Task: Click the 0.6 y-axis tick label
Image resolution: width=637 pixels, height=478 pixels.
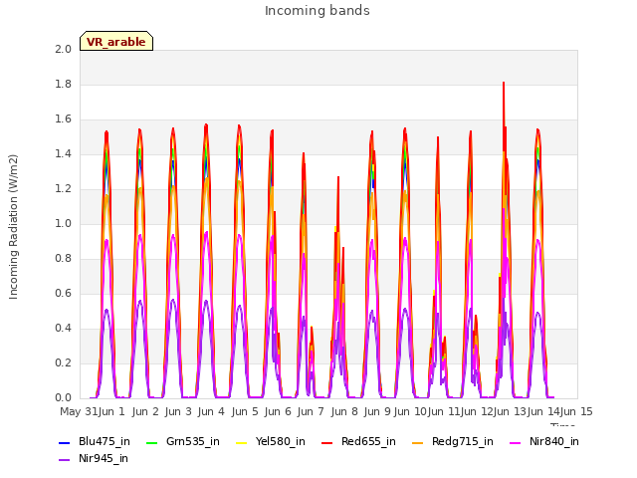Action: coord(63,294)
